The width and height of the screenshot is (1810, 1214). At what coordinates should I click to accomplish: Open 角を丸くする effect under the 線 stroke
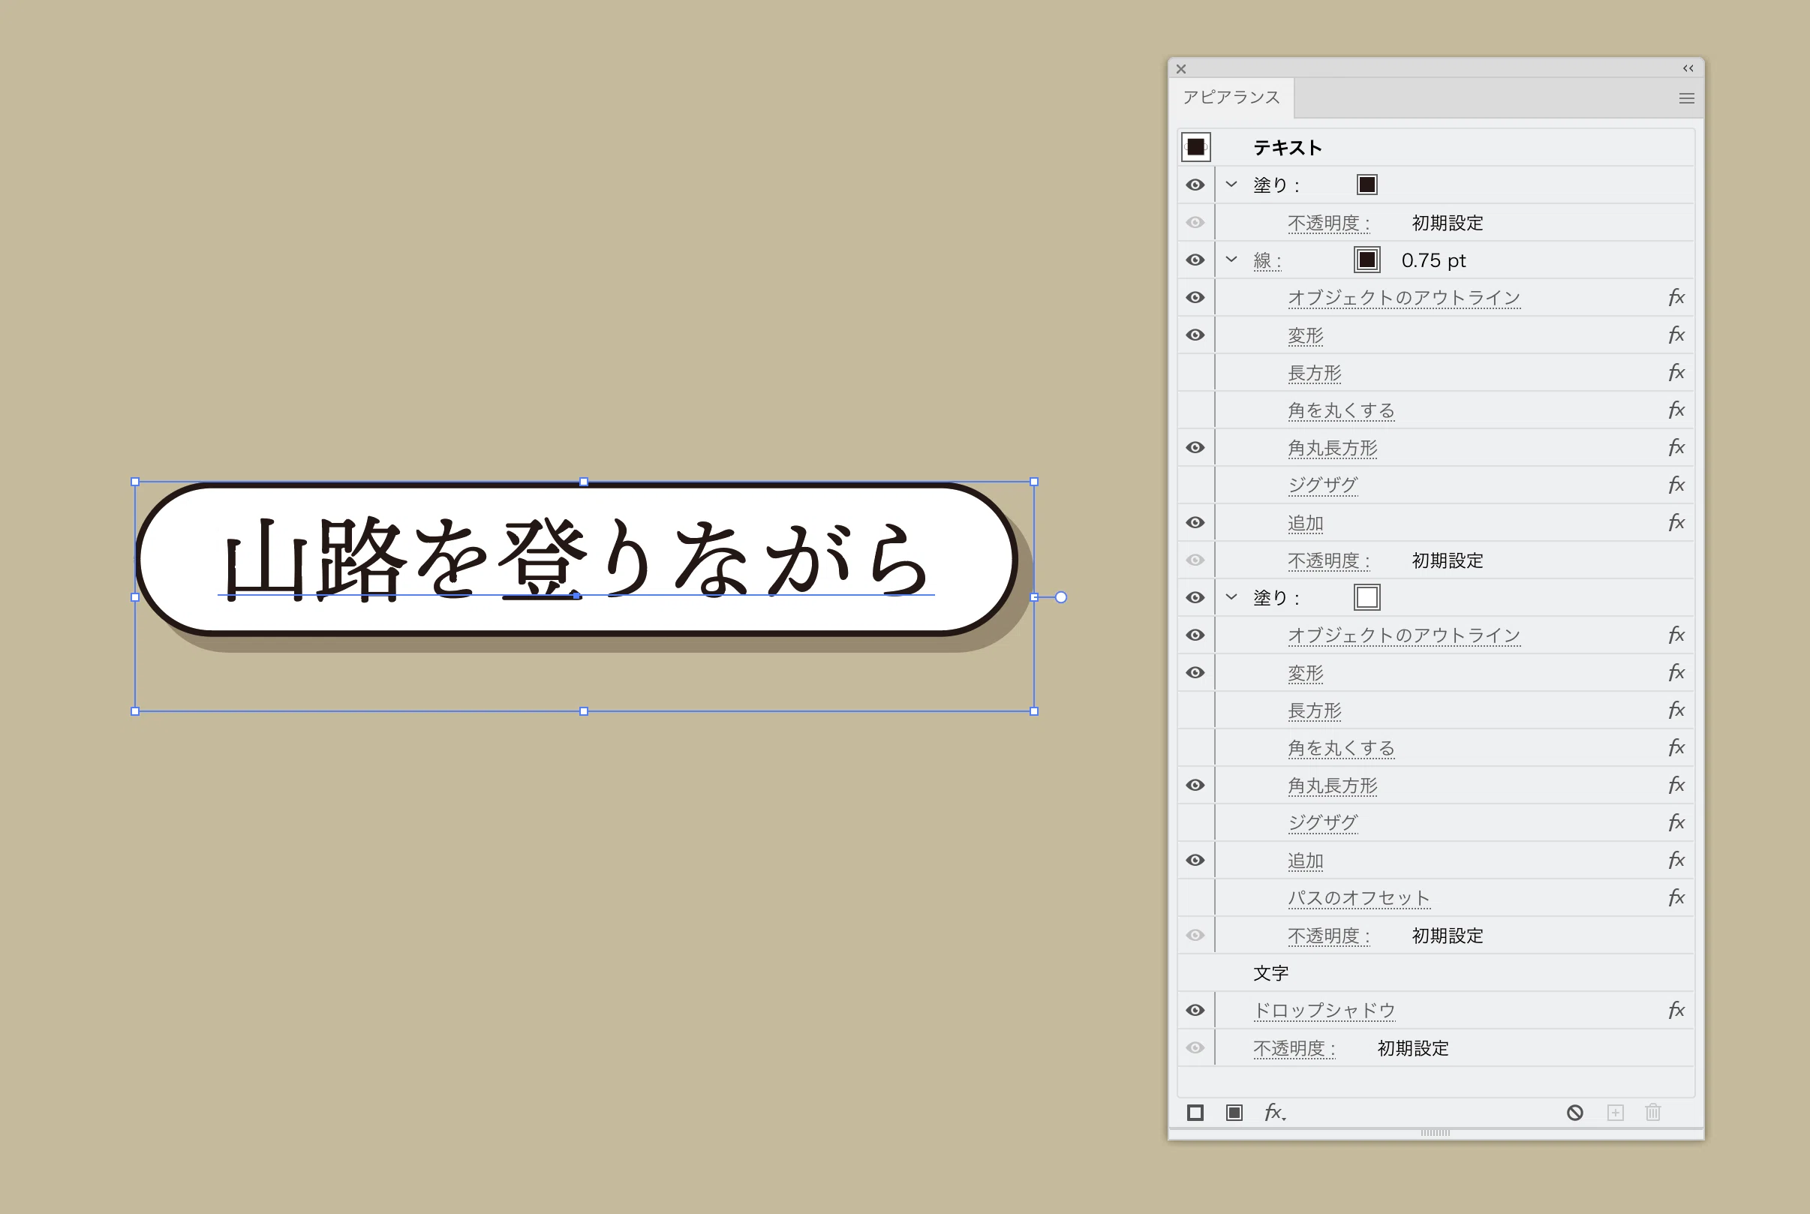[x=1341, y=410]
